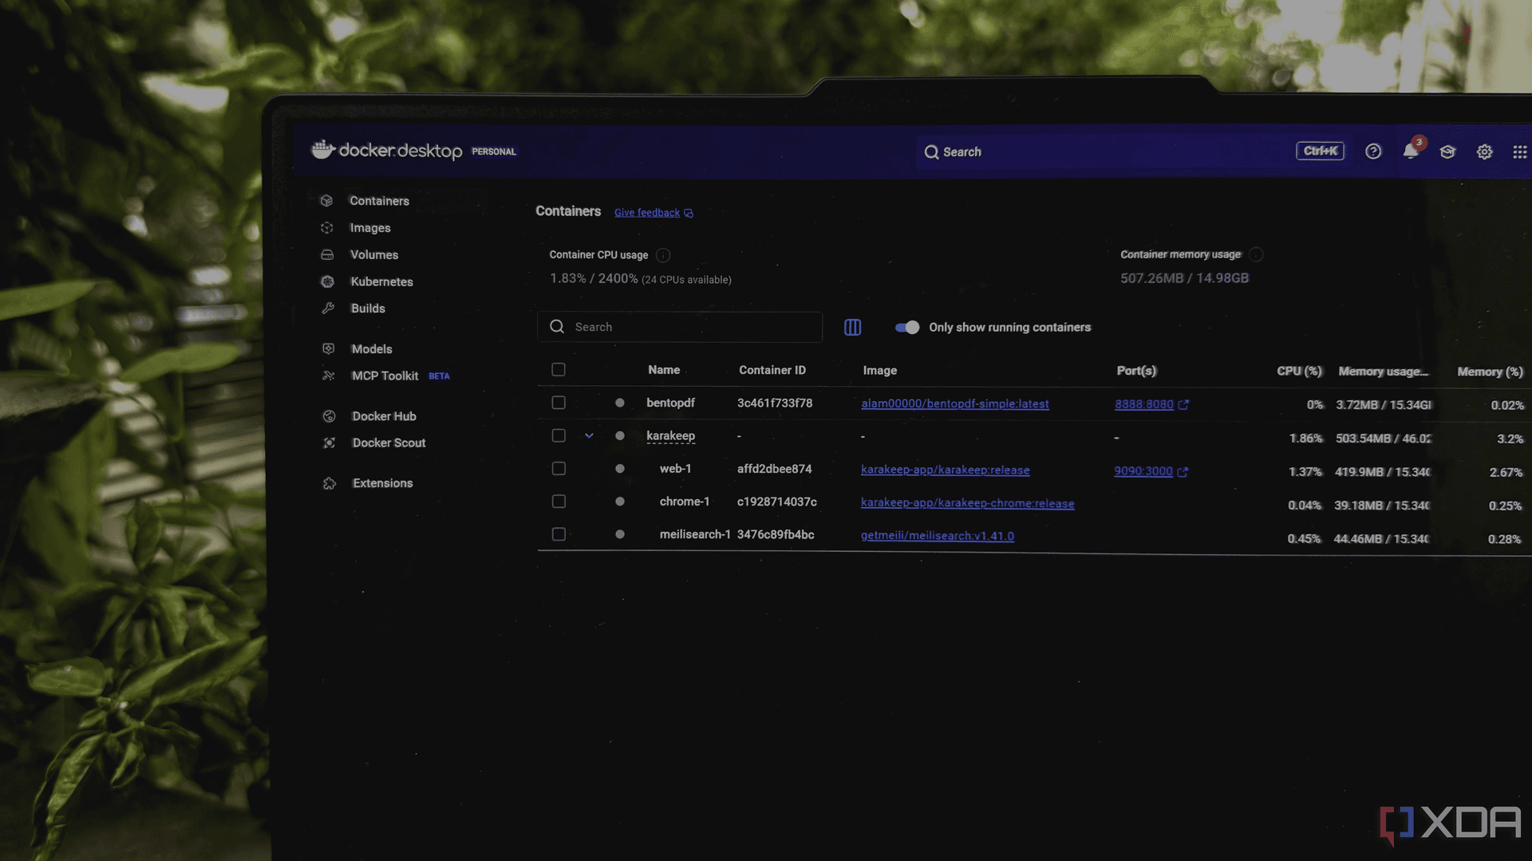Click the Docker whale logo

point(322,149)
